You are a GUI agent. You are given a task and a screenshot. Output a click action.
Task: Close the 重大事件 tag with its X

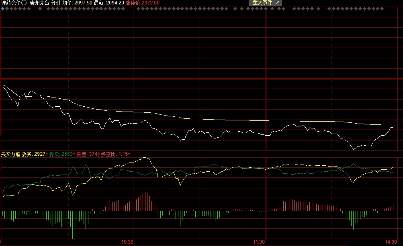(278, 2)
